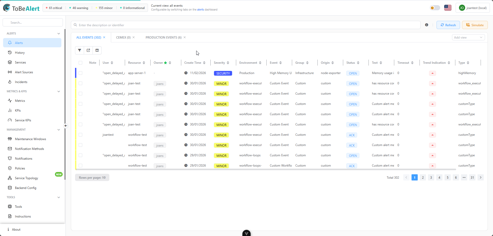The height and width of the screenshot is (236, 493).
Task: Collapse the sidebar using the arrow handle
Action: click(x=66, y=126)
